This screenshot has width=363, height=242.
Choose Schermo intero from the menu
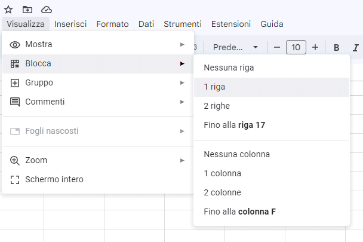click(x=98, y=180)
